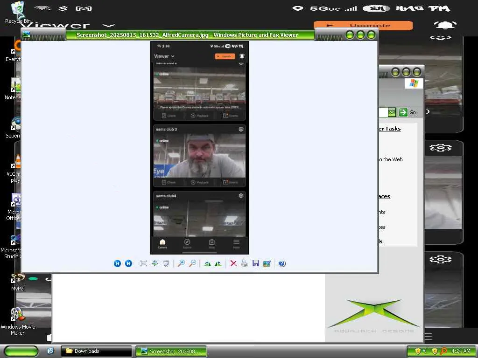Select the Actual Size toolbar icon
Image resolution: width=478 pixels, height=358 pixels.
coord(155,263)
